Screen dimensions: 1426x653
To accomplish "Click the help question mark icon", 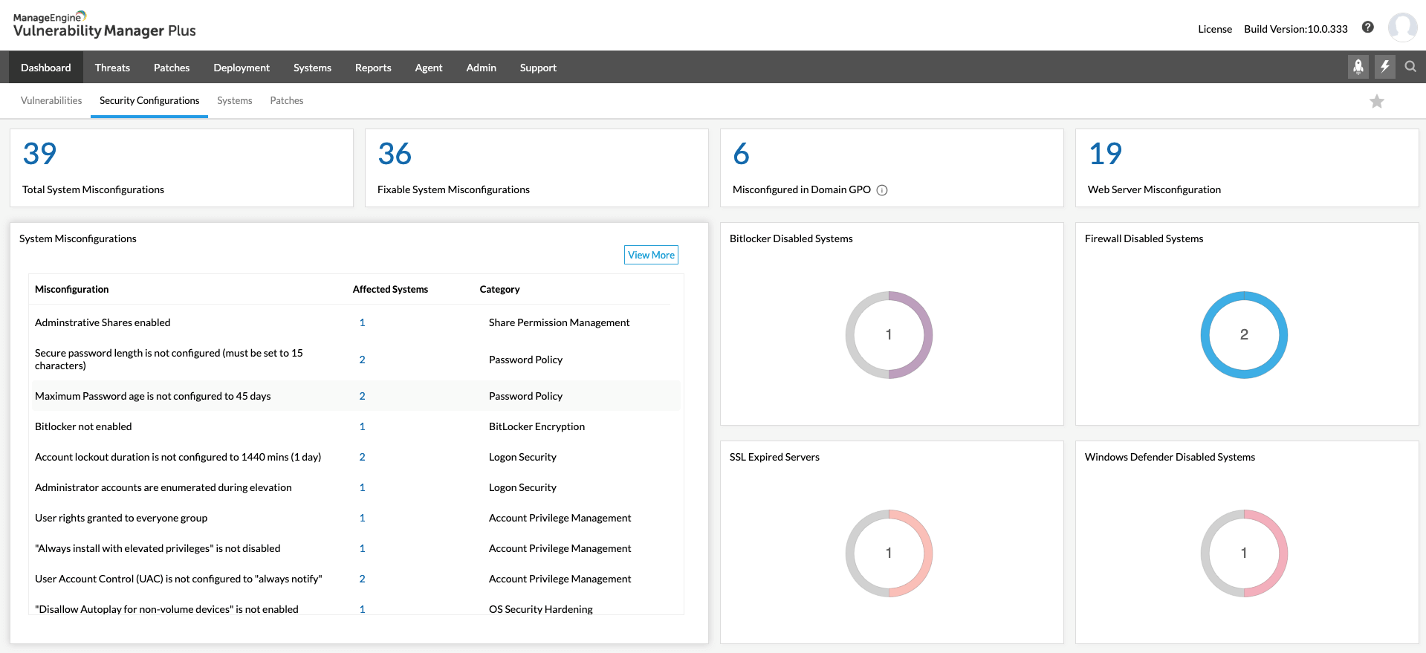I will 1367,27.
